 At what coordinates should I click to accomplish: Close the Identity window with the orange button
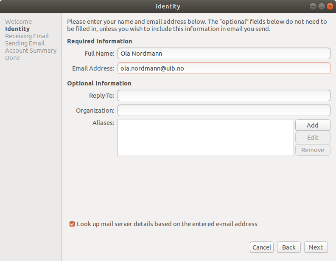tap(330, 6)
